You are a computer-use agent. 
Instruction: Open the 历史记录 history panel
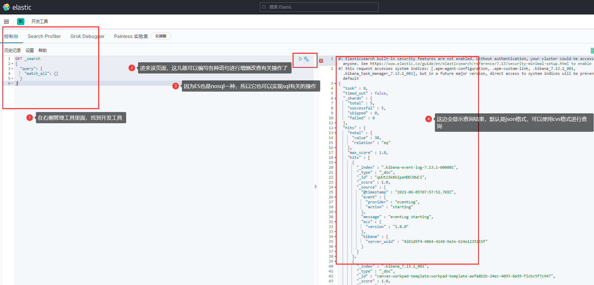13,50
